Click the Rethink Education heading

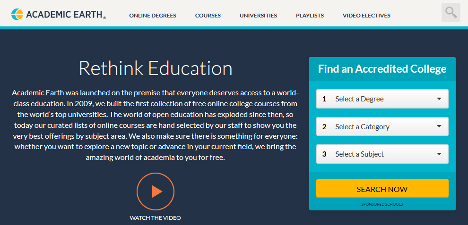(156, 68)
